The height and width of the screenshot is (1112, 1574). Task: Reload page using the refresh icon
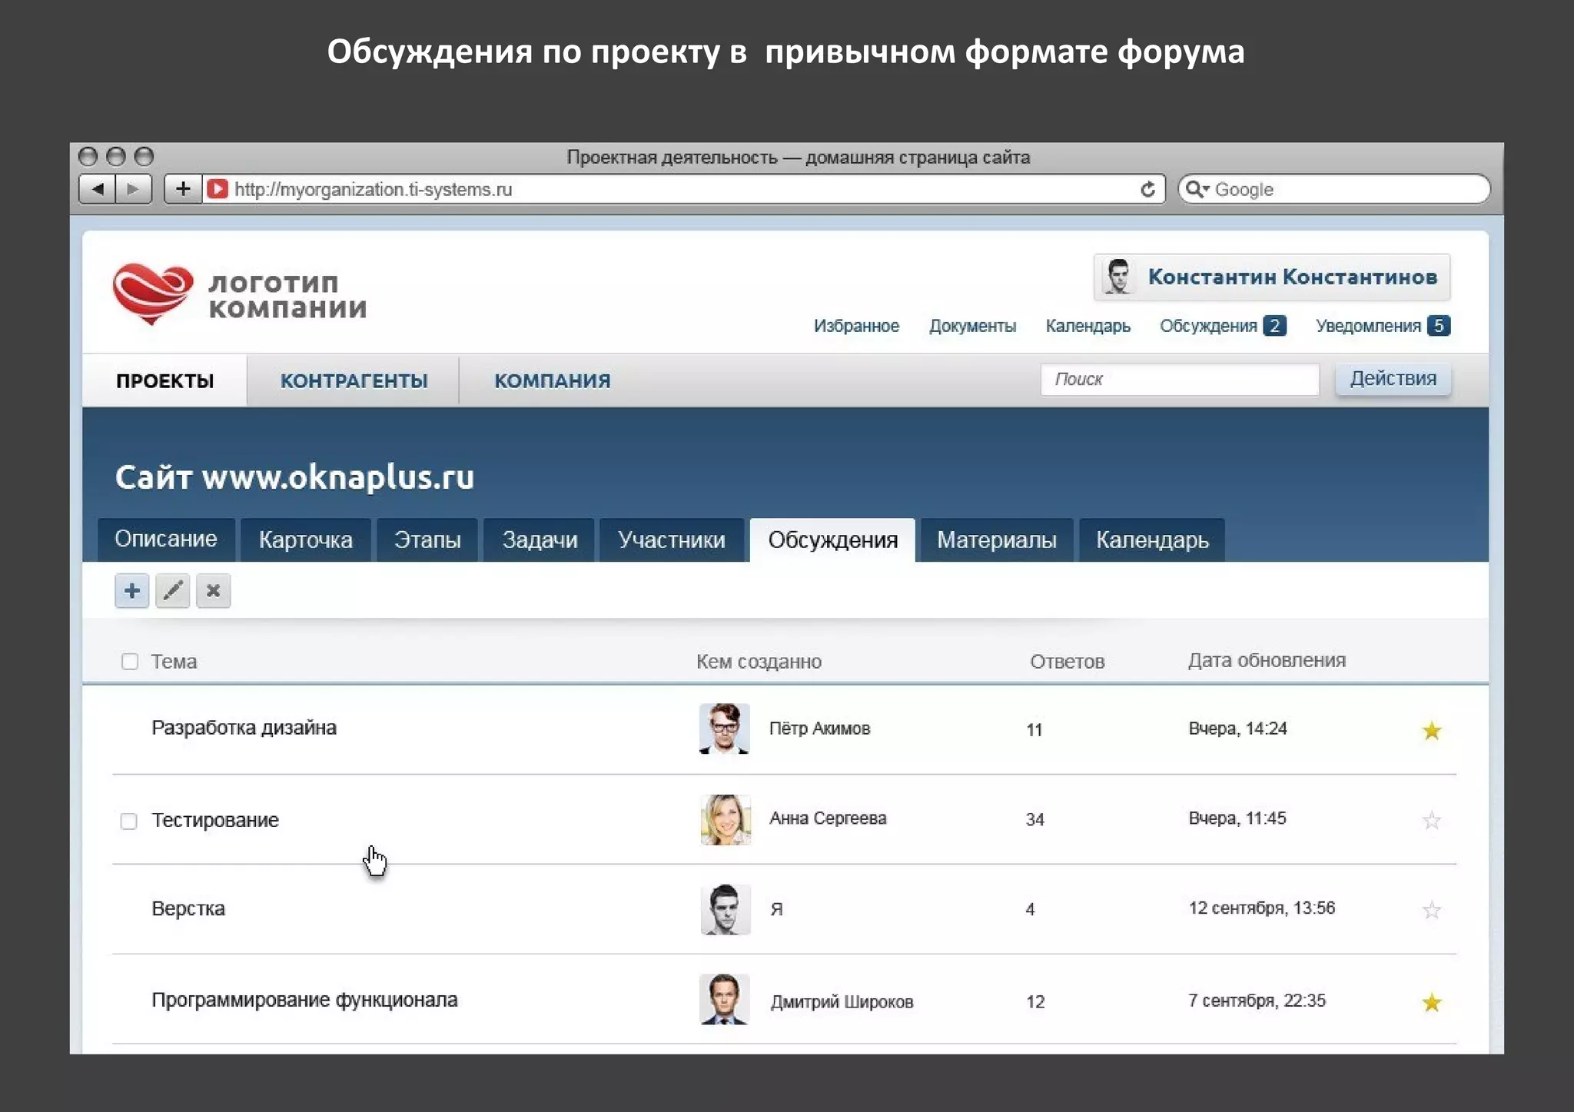1147,189
